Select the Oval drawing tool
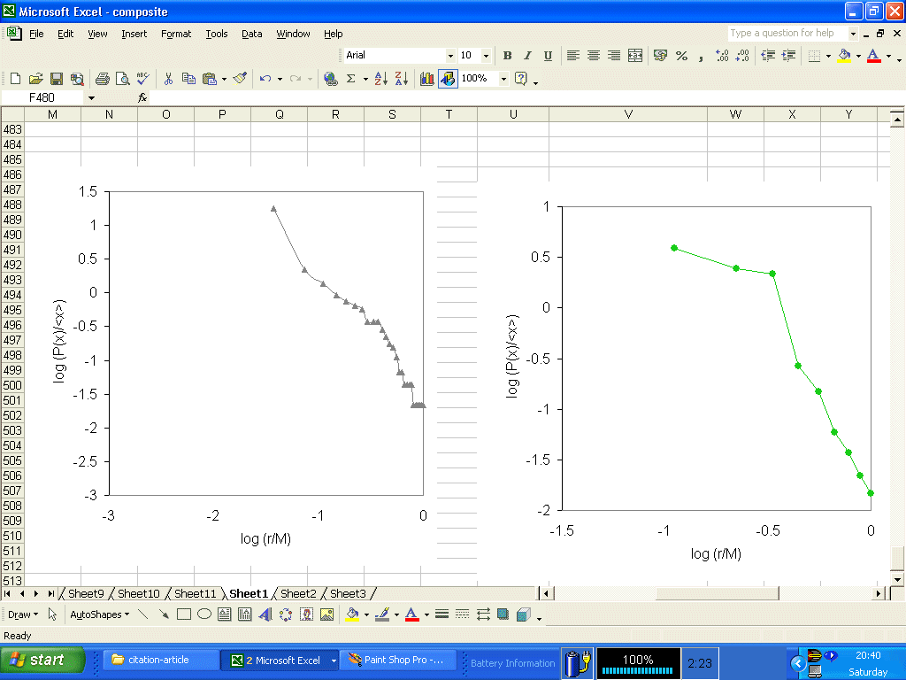 click(x=204, y=614)
